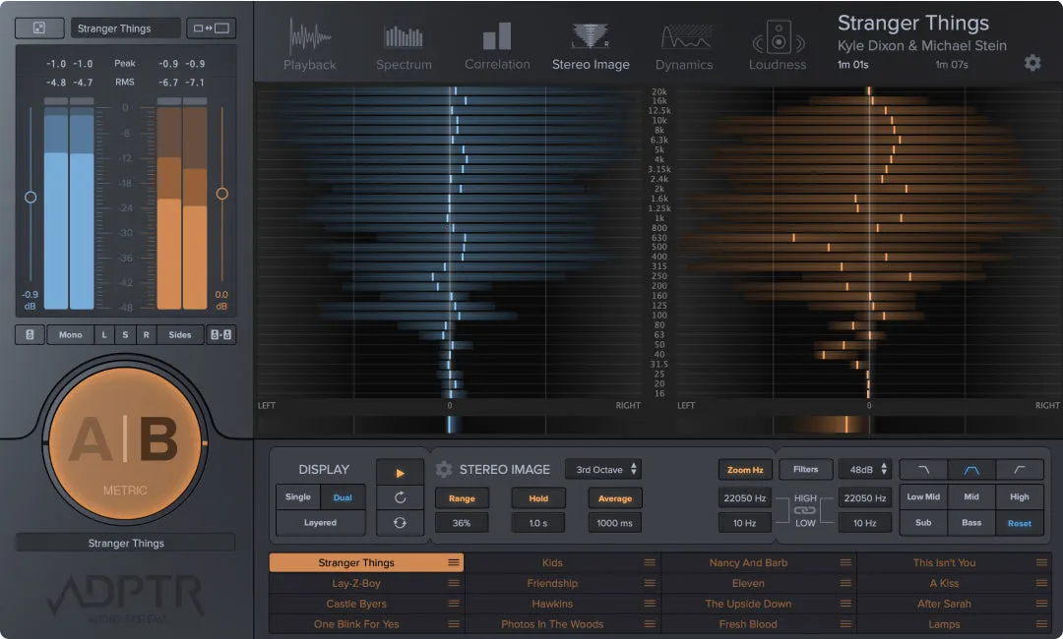
Task: Select the Bass filter preset
Action: (x=971, y=523)
